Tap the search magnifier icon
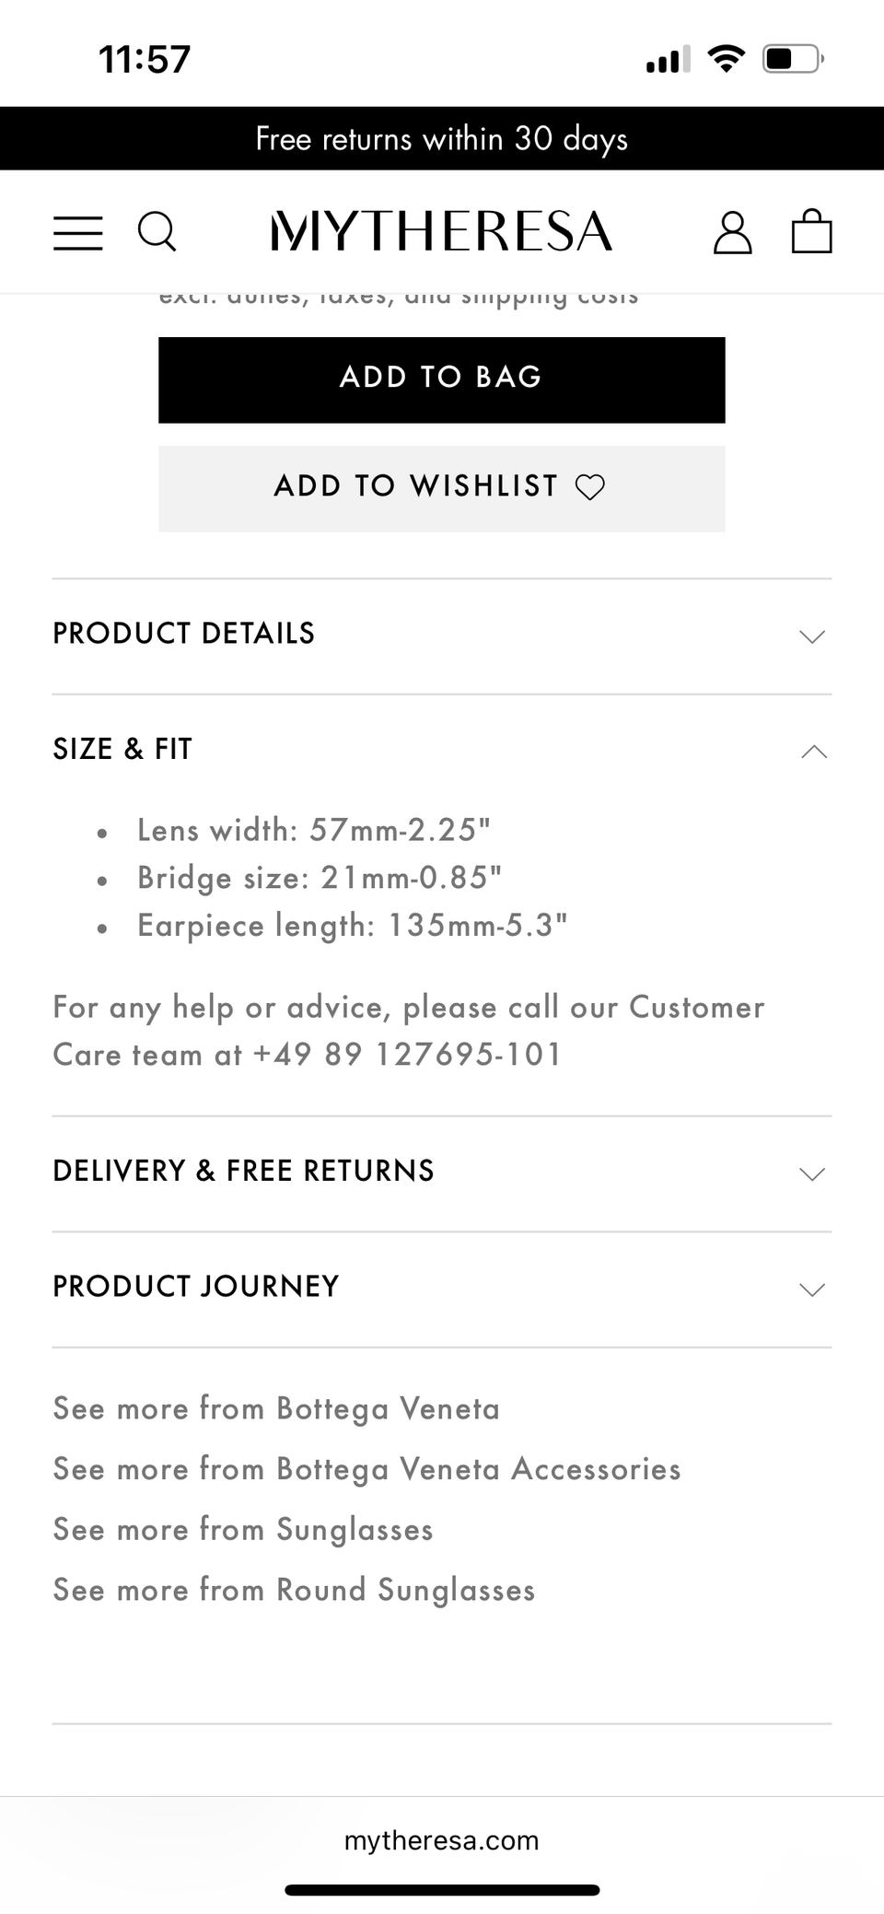 tap(157, 232)
